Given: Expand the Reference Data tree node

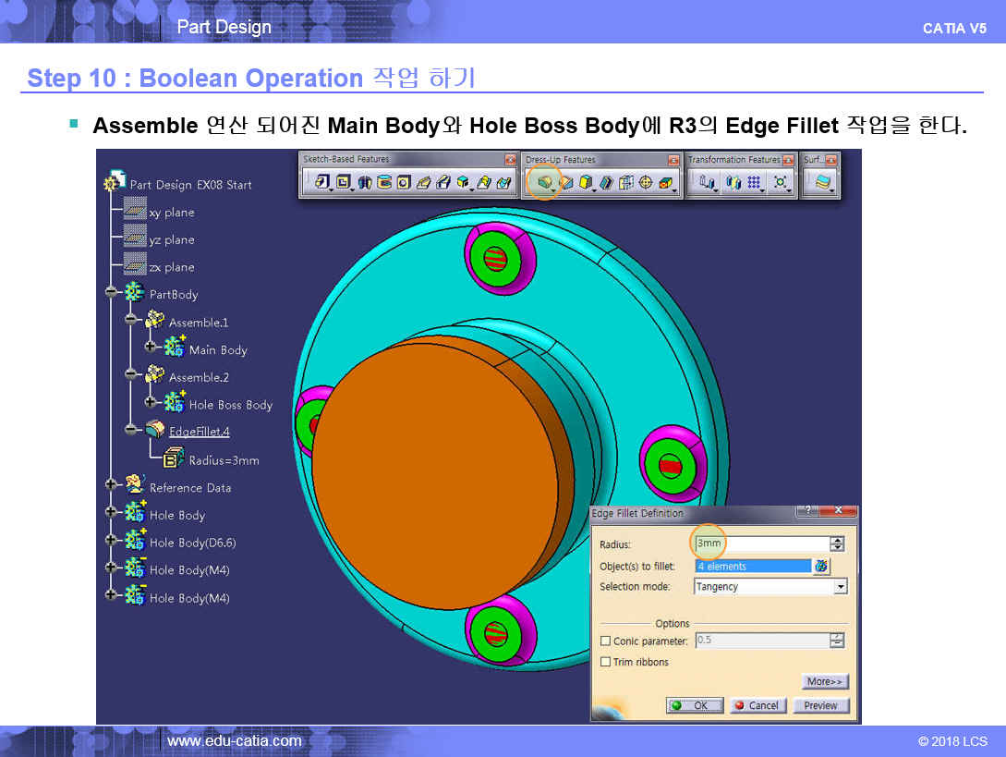Looking at the screenshot, I should pyautogui.click(x=112, y=487).
